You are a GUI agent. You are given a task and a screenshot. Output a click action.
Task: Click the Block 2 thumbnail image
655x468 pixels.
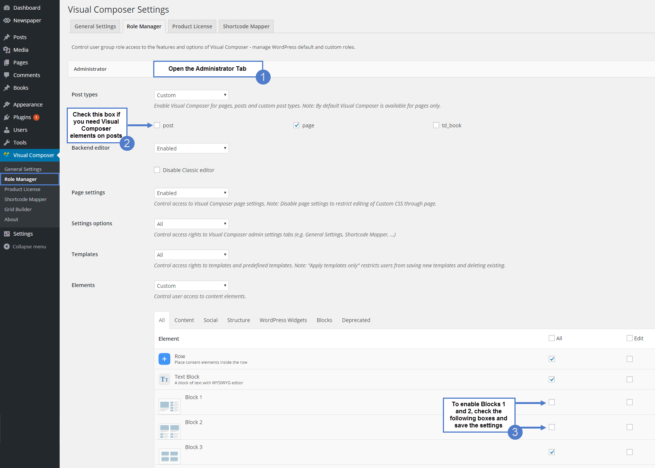click(170, 431)
